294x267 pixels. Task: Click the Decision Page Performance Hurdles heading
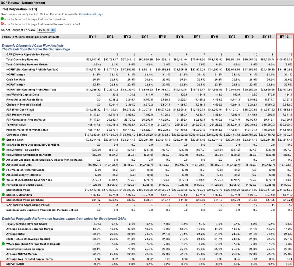coord(64,219)
